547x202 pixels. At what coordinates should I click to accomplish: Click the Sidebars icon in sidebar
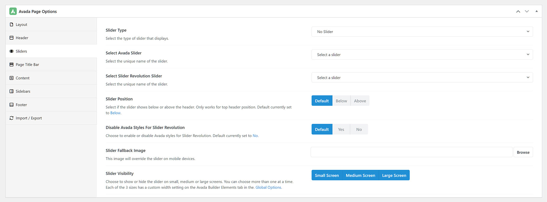pyautogui.click(x=12, y=91)
